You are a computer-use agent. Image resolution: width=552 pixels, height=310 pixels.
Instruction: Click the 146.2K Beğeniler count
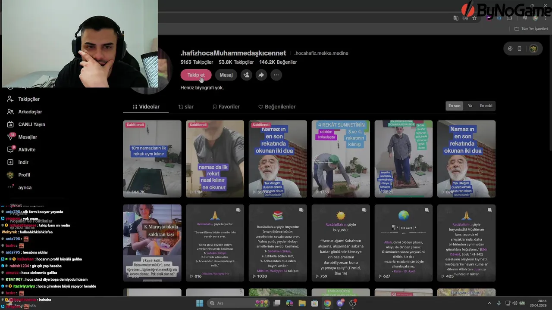click(278, 62)
